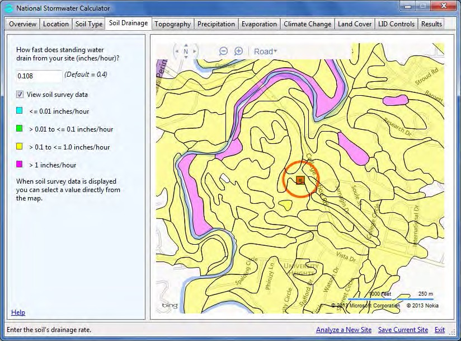Click the Save Current Site link
Image resolution: width=461 pixels, height=341 pixels.
(x=403, y=330)
